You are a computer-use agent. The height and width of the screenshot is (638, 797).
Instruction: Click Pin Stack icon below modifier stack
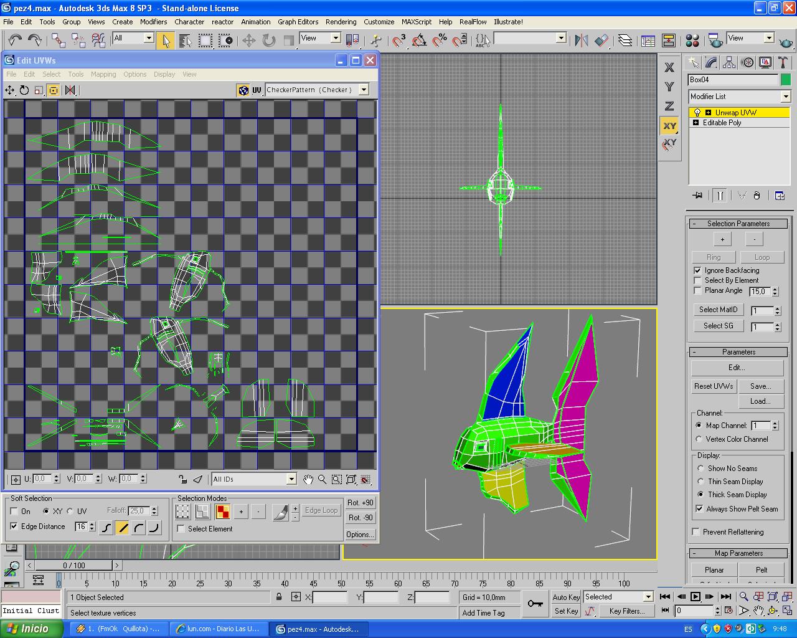[x=697, y=196]
